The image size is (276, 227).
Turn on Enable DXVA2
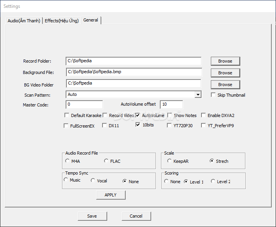pyautogui.click(x=203, y=115)
